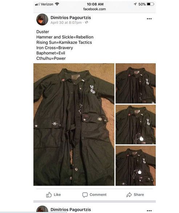The width and height of the screenshot is (179, 213).
Task: Click the Comment button label
Action: click(98, 194)
